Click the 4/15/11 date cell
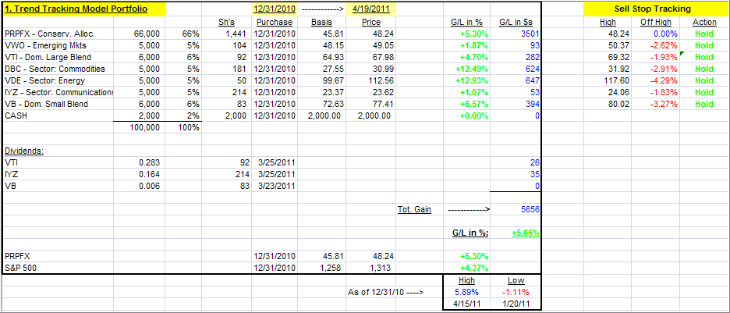This screenshot has width=730, height=313. pyautogui.click(x=467, y=304)
